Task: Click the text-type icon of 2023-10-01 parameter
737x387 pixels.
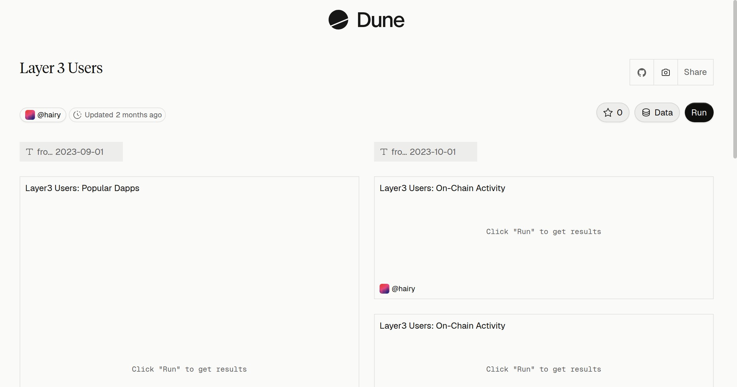Action: pos(384,152)
